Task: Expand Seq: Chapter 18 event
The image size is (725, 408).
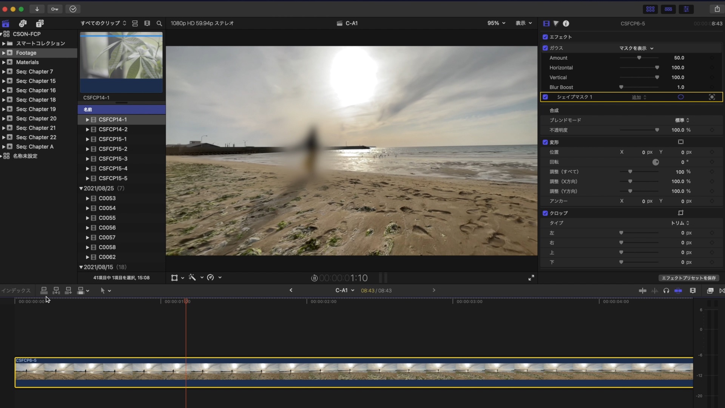Action: (4, 100)
